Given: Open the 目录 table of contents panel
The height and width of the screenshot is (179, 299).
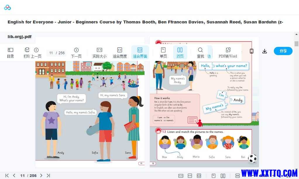Looking at the screenshot, I should (x=11, y=53).
